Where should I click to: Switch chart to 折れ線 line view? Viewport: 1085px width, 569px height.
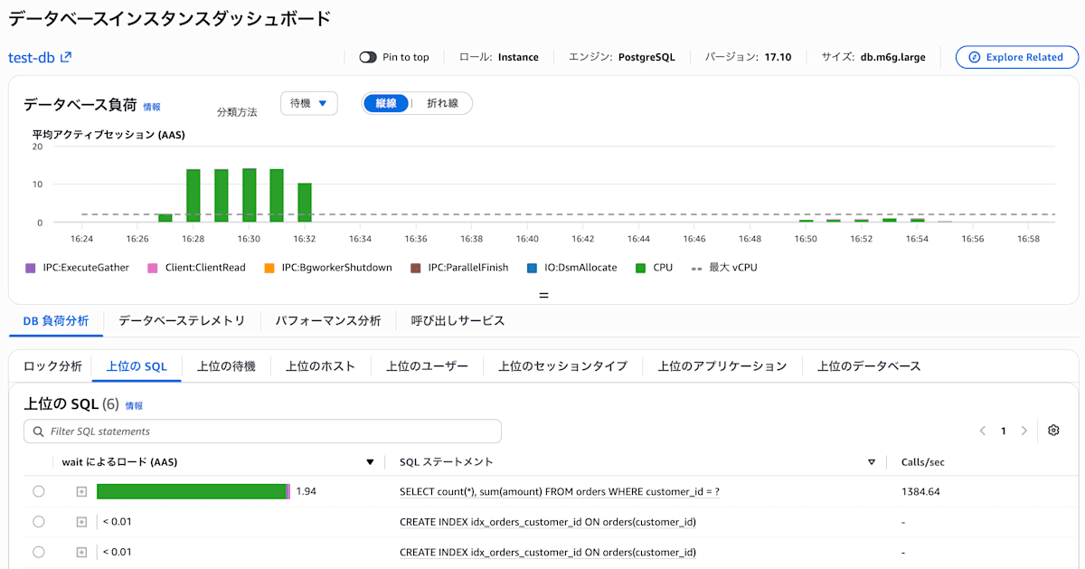tap(442, 103)
